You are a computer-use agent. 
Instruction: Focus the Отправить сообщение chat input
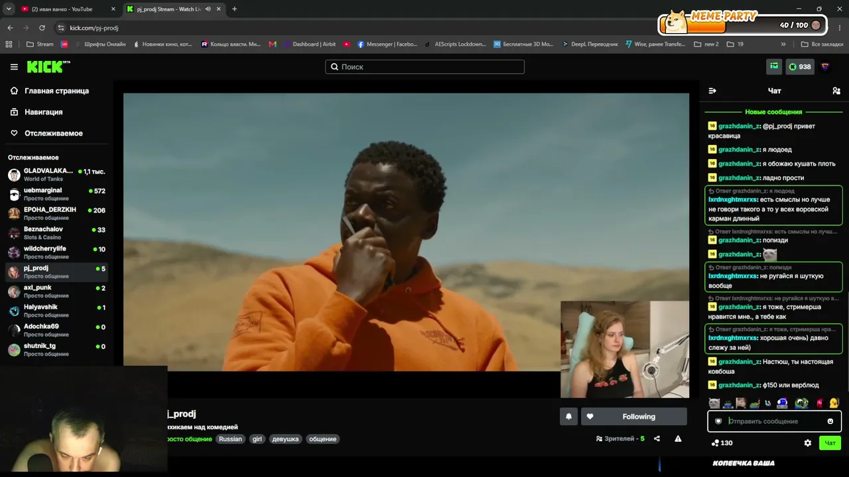pos(774,421)
